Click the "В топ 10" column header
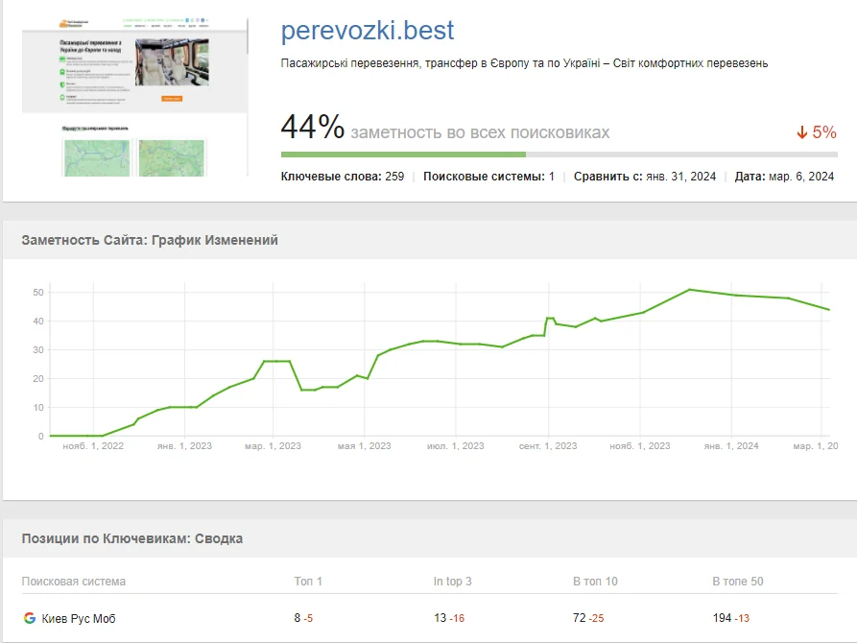857x643 pixels. tap(595, 582)
